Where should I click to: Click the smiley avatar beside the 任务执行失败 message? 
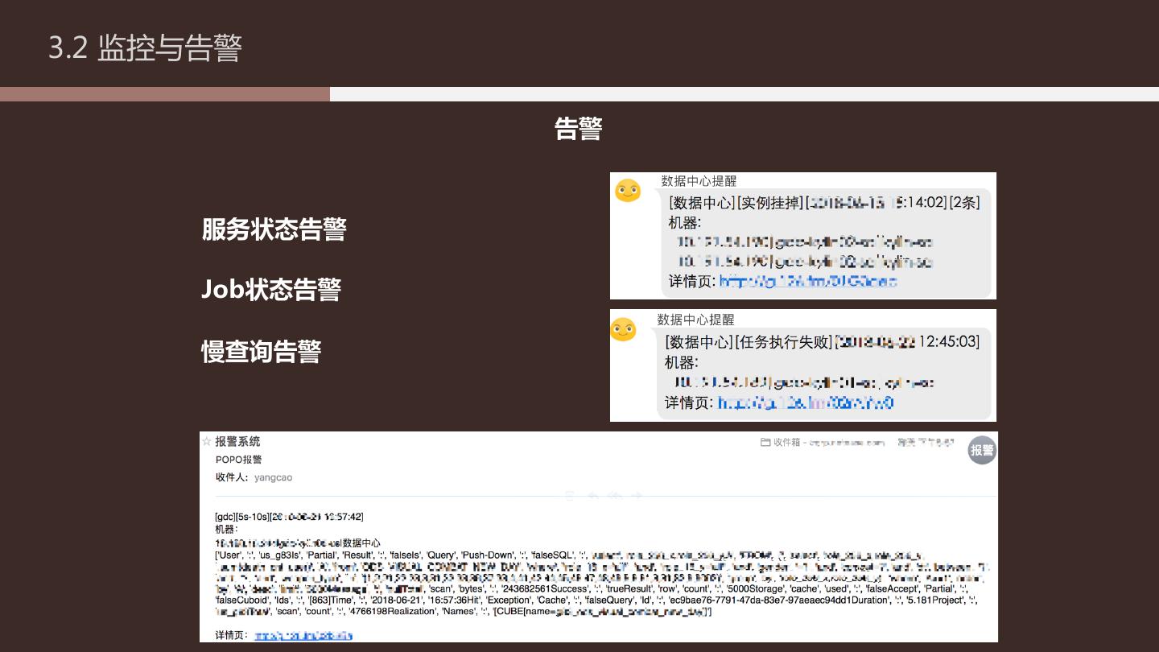(x=623, y=329)
